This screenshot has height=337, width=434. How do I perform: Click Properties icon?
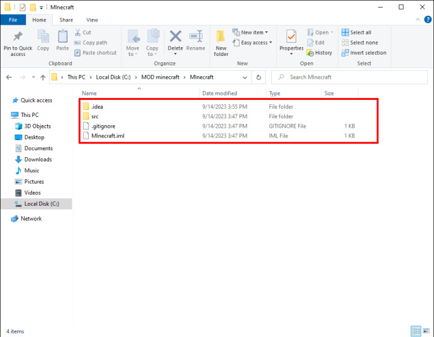tap(291, 36)
